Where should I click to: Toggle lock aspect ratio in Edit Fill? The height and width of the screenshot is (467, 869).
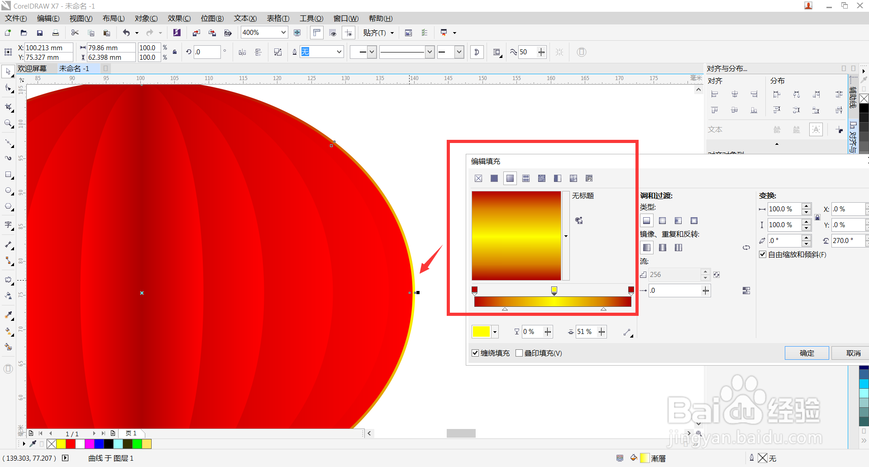pyautogui.click(x=817, y=217)
